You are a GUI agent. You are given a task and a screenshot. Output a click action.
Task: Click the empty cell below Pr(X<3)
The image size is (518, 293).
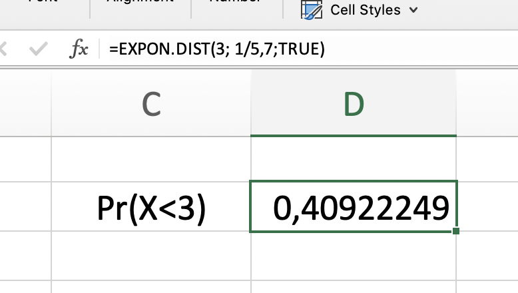pos(151,256)
